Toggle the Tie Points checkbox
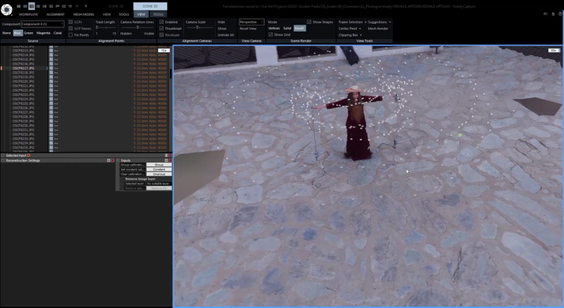Viewport: 564px width, 308px height. pyautogui.click(x=70, y=33)
